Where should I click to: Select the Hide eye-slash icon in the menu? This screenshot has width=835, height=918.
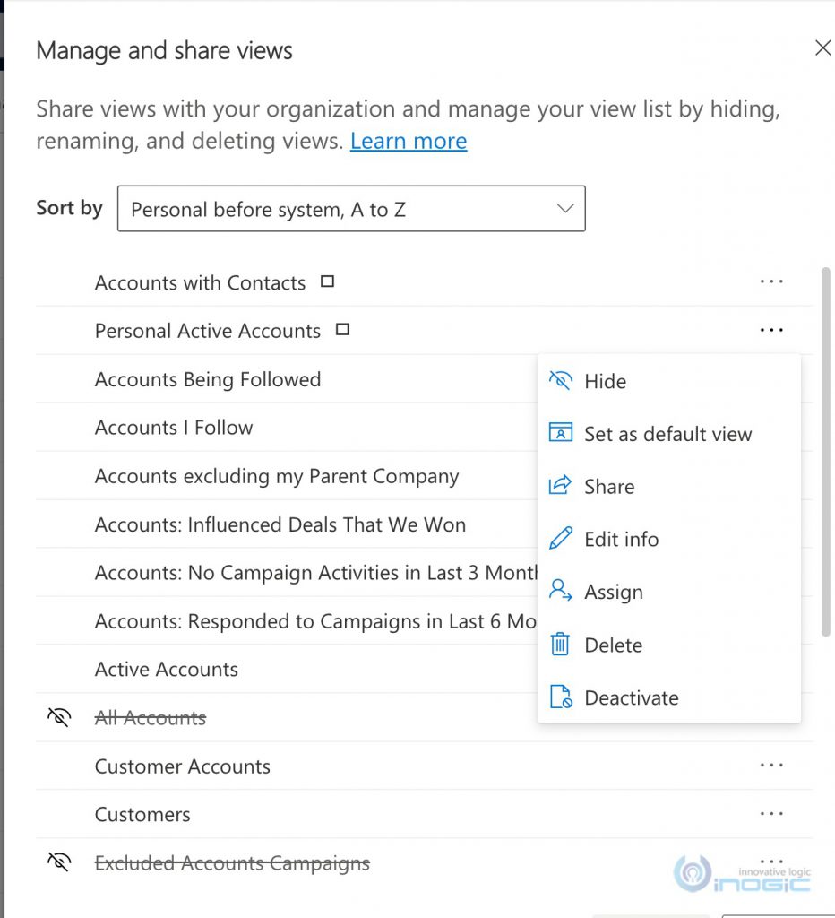(559, 380)
